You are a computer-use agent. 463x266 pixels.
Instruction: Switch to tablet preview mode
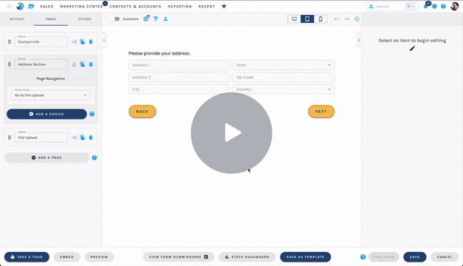307,19
